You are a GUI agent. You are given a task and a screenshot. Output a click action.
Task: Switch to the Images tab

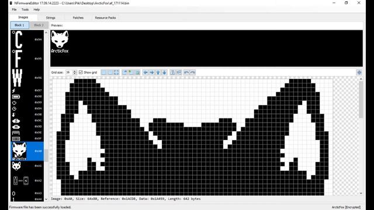click(x=23, y=17)
